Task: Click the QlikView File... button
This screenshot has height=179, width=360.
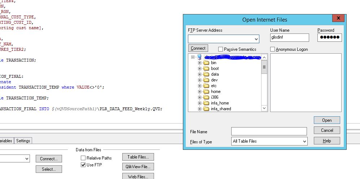Action: point(138,167)
